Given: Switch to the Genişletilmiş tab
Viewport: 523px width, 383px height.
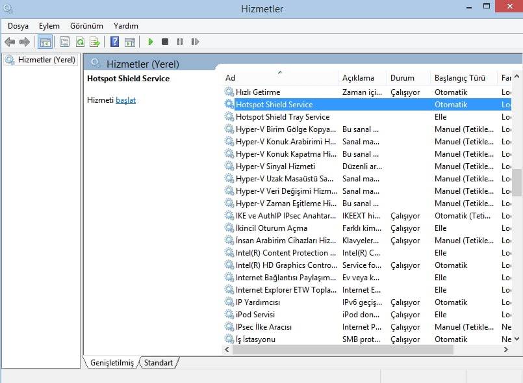Looking at the screenshot, I should coord(112,363).
